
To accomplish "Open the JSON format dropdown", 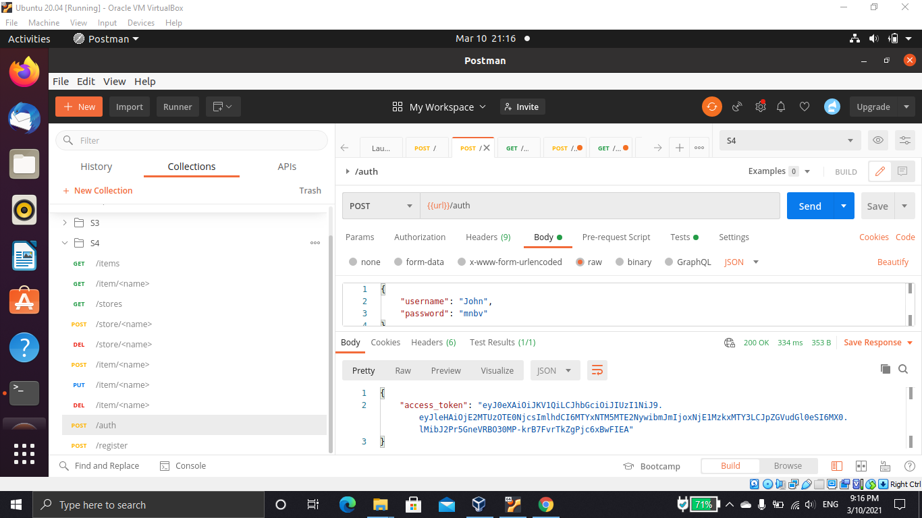I will click(x=740, y=262).
